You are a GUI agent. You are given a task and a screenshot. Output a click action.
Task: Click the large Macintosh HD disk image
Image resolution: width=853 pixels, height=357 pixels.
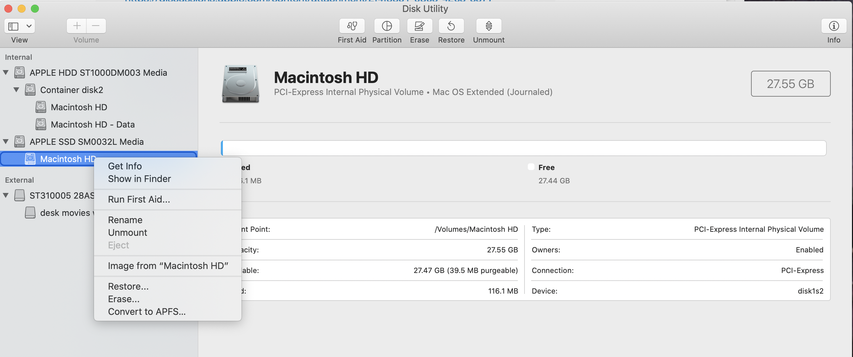pos(240,84)
